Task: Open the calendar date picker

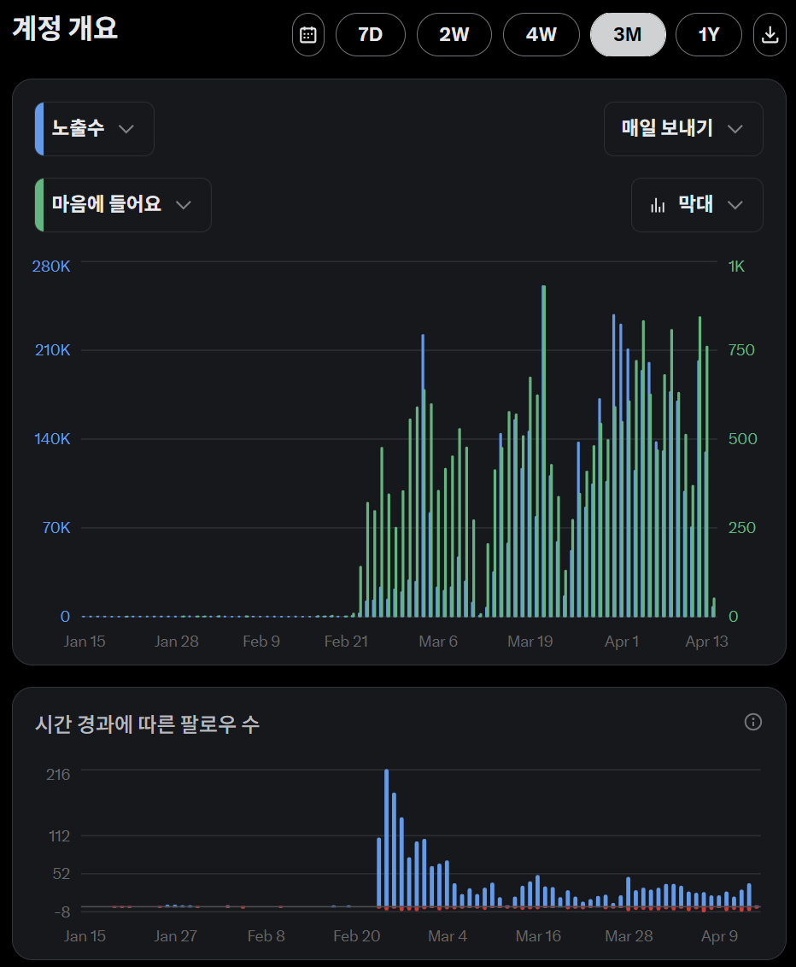Action: coord(308,34)
